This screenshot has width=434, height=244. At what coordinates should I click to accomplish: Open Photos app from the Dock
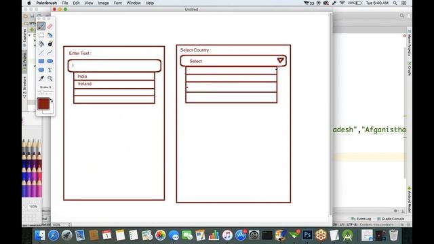[160, 235]
